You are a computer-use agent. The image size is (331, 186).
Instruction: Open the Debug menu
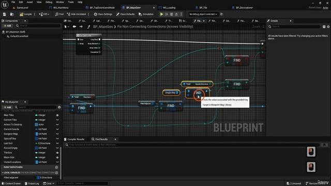pyautogui.click(x=49, y=2)
